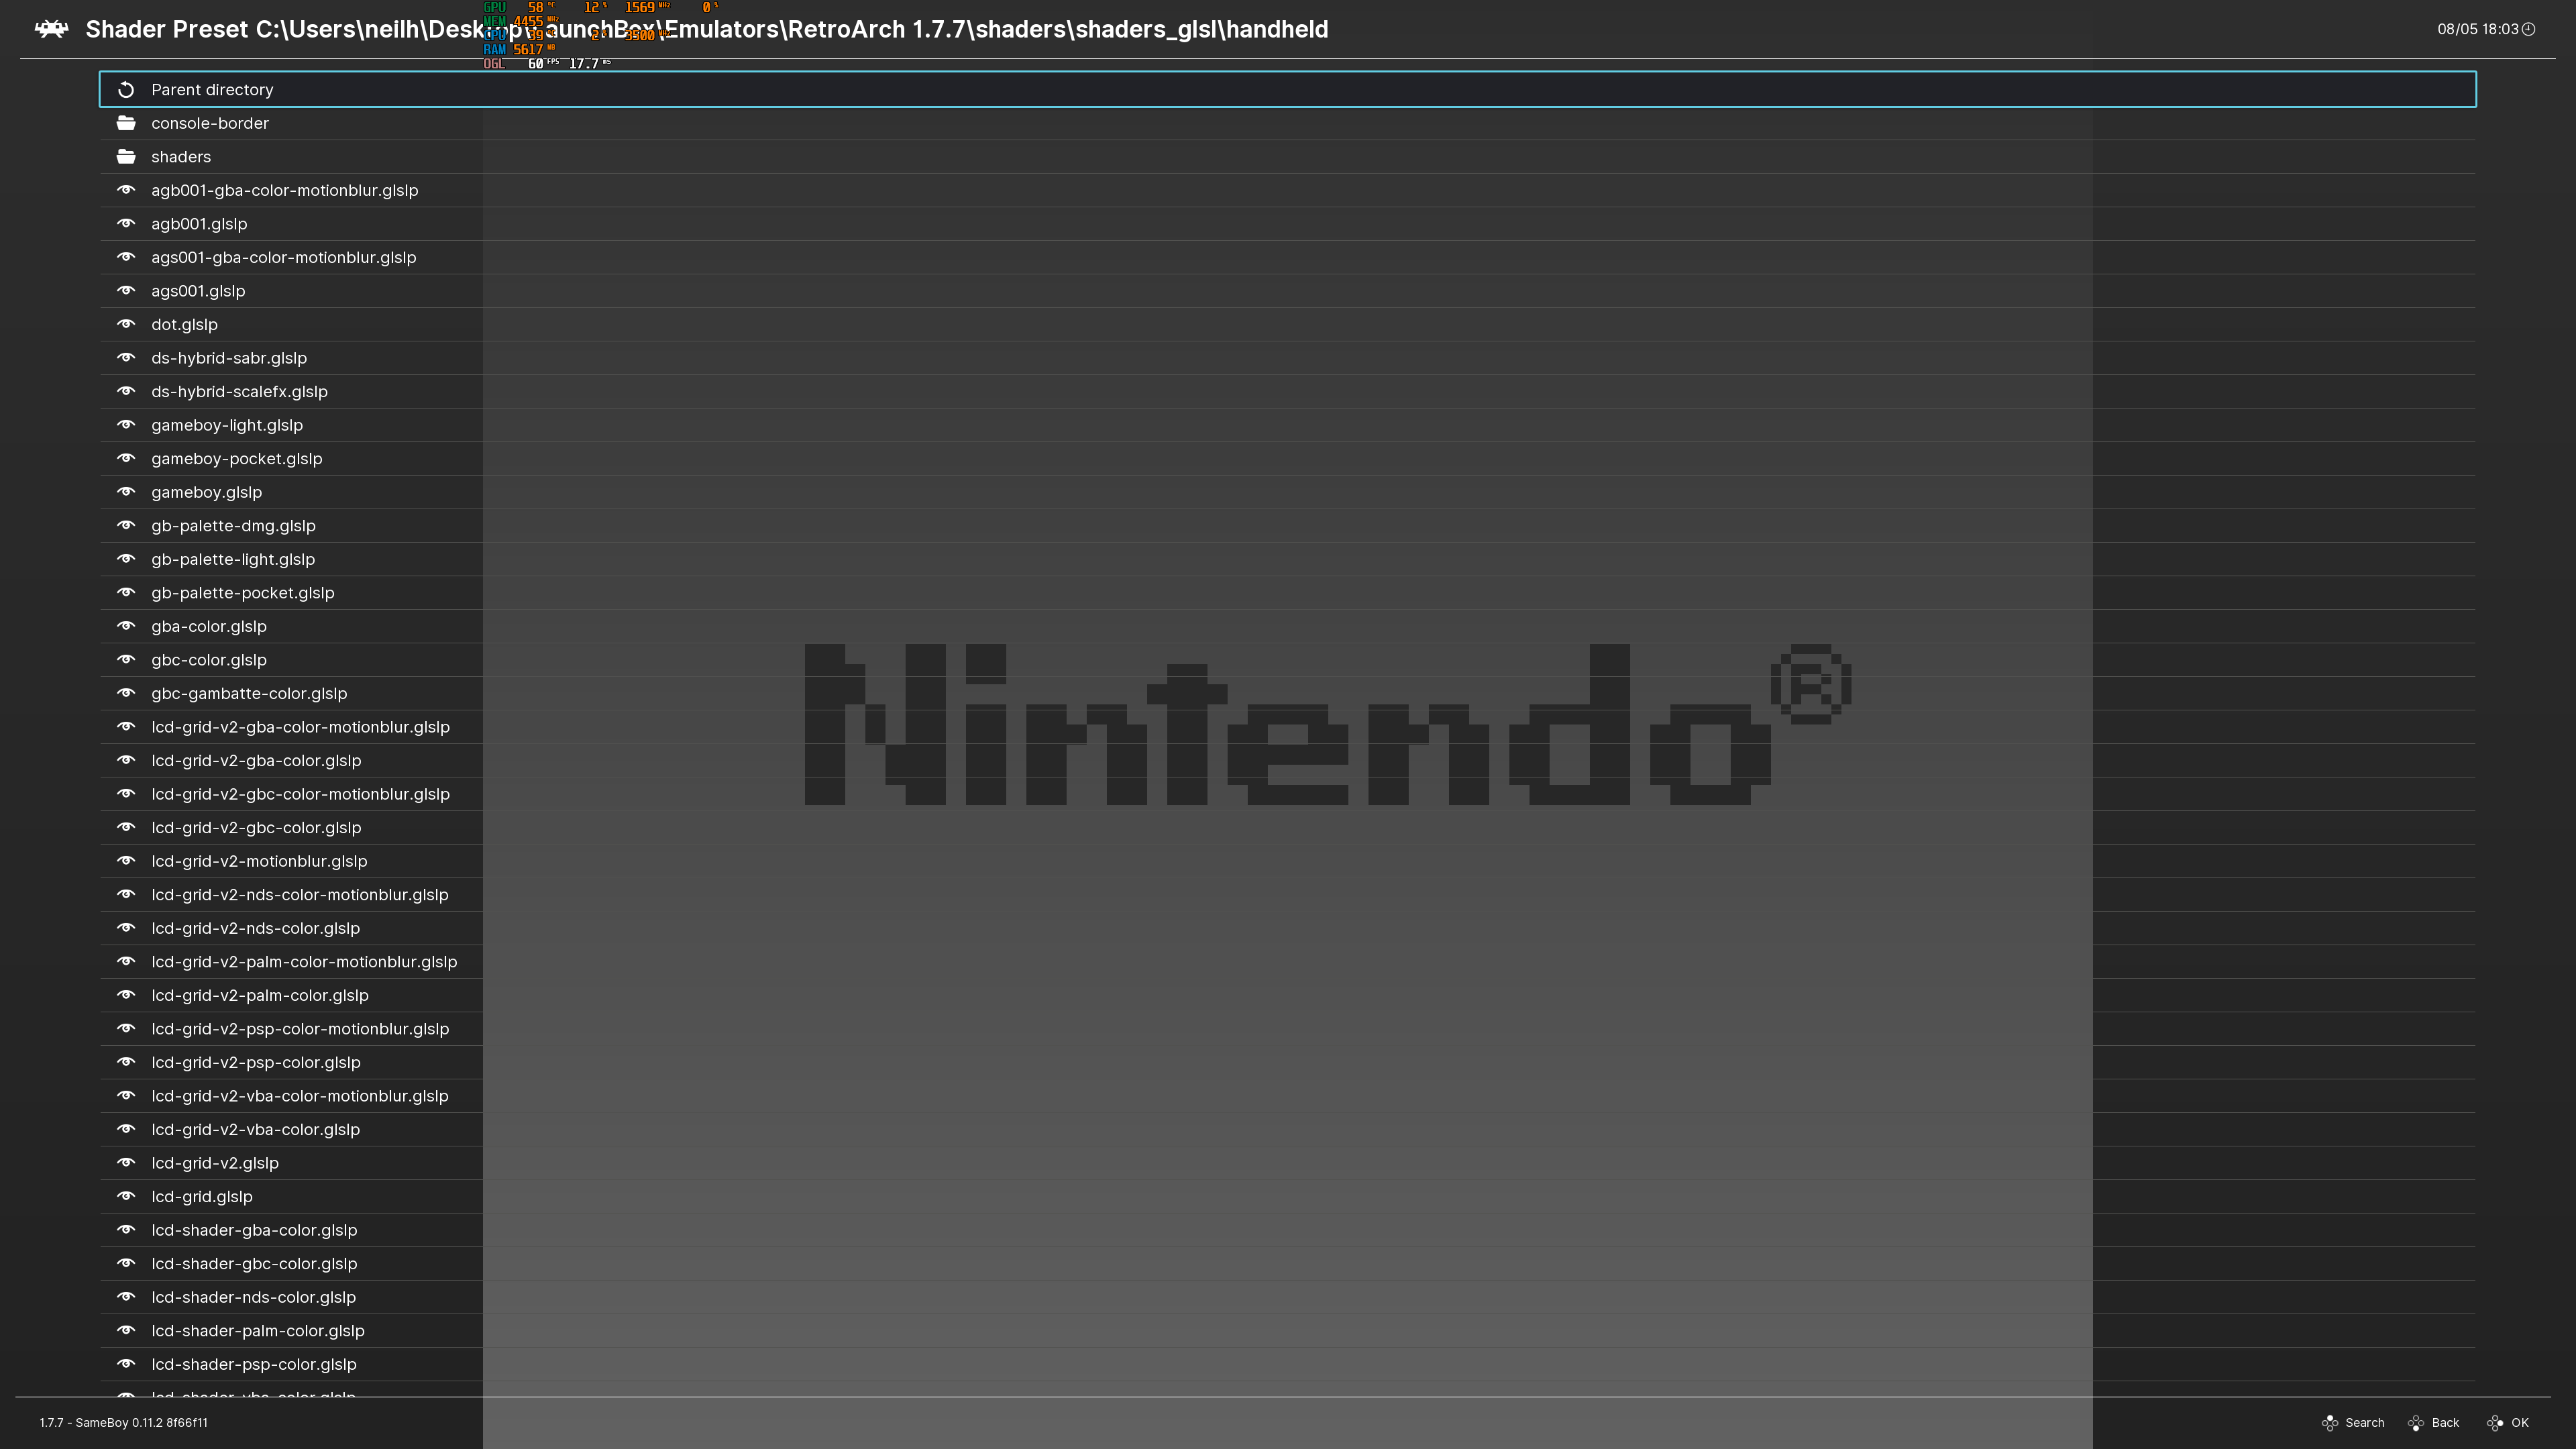Click the Search button hint
The width and height of the screenshot is (2576, 1449).
tap(2352, 1422)
